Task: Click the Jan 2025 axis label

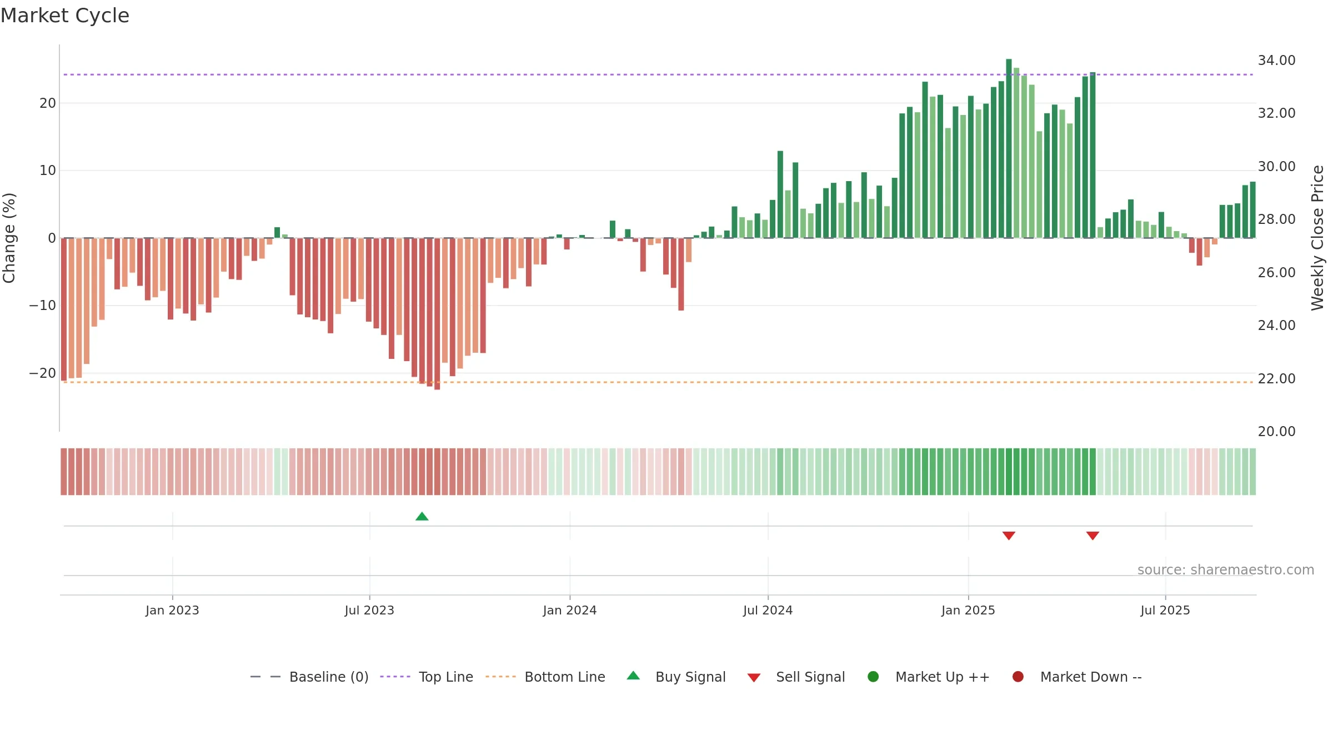Action: [968, 610]
